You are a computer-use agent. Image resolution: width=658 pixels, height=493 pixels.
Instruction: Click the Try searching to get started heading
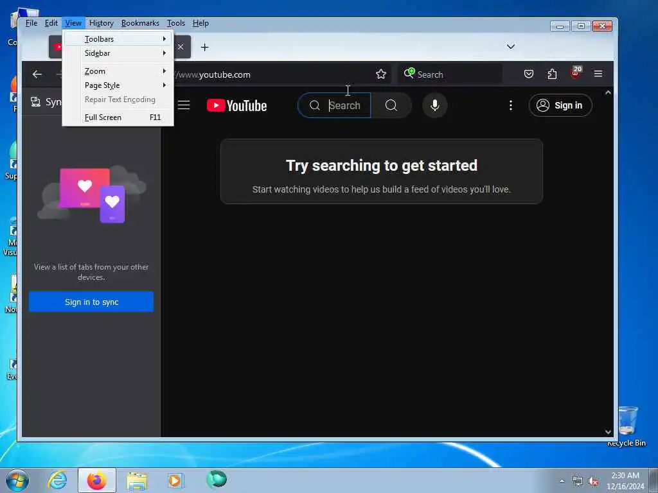click(x=382, y=166)
